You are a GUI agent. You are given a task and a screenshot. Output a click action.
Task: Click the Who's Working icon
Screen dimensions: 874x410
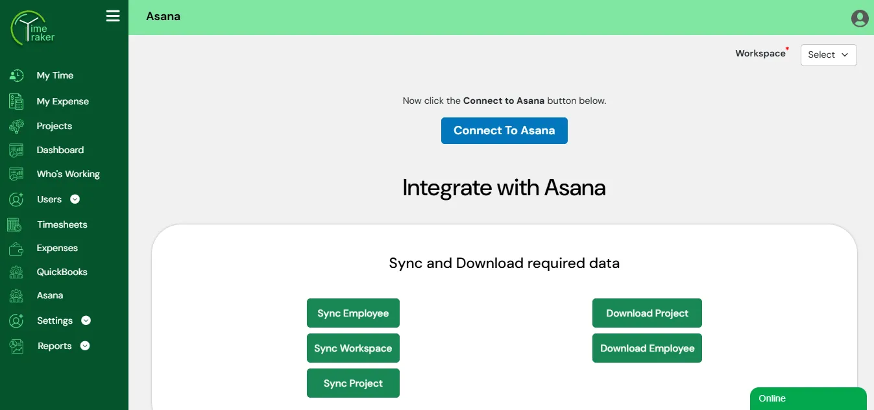[16, 175]
